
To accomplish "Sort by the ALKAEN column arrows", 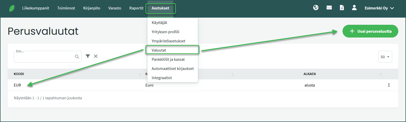I will click(x=381, y=74).
